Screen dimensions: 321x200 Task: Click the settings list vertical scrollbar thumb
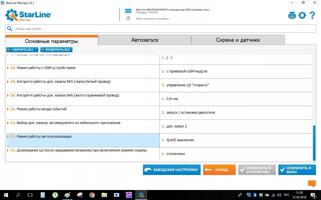pyautogui.click(x=314, y=143)
